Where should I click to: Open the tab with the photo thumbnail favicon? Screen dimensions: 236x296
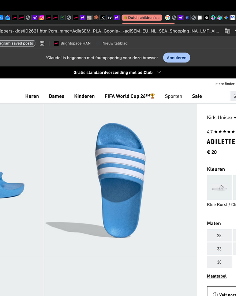tap(89, 18)
